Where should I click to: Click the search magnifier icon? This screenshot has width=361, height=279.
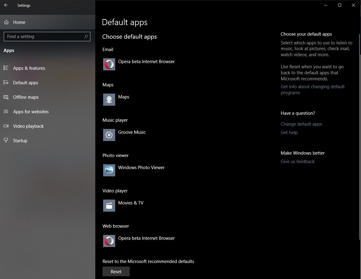[x=86, y=37]
